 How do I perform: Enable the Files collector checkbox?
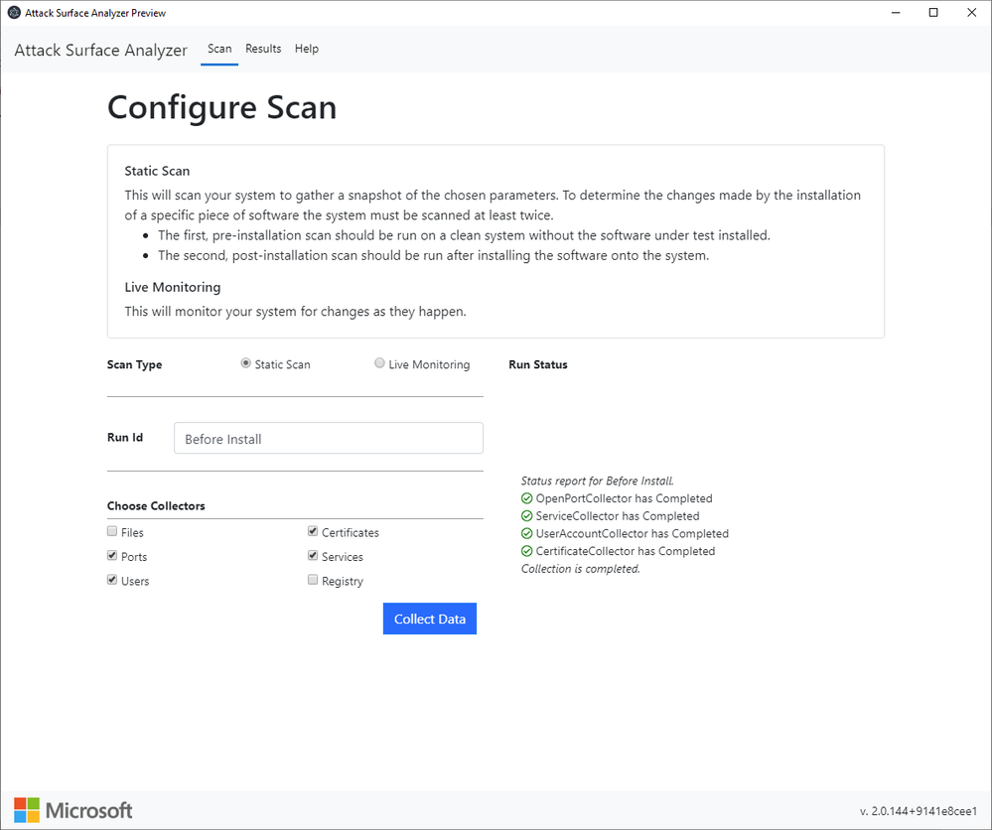112,531
